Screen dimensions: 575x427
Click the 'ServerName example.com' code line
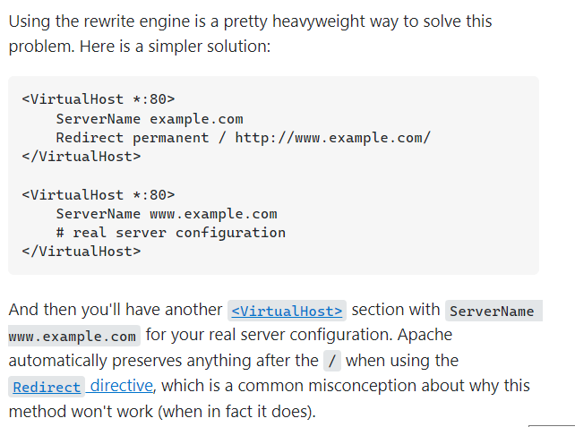click(149, 118)
